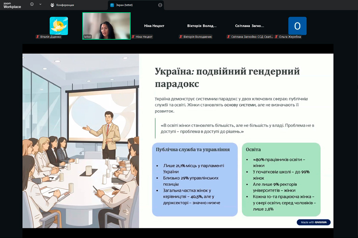Open the meeting info icon
Viewport: 358px width, 238px height.
(x=32, y=4)
